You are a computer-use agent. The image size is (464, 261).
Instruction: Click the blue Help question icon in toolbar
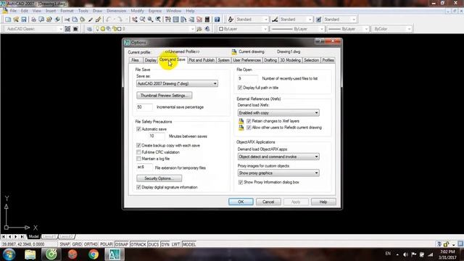217,20
